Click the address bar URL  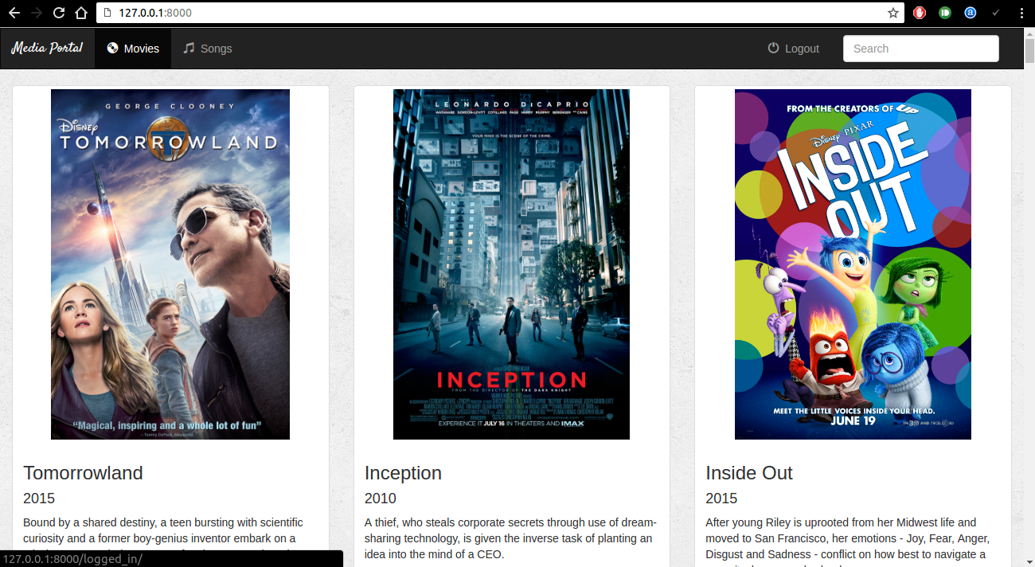[x=155, y=13]
